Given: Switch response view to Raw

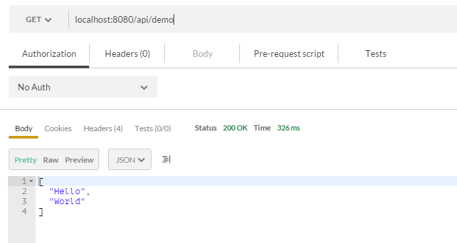Looking at the screenshot, I should (x=51, y=160).
